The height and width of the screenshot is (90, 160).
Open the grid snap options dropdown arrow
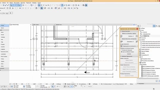pyautogui.click(x=25, y=5)
